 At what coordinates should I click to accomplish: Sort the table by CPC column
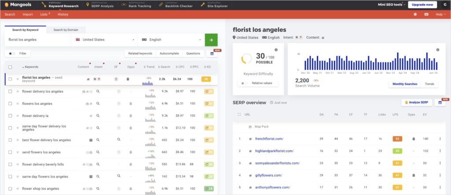pyautogui.click(x=180, y=67)
